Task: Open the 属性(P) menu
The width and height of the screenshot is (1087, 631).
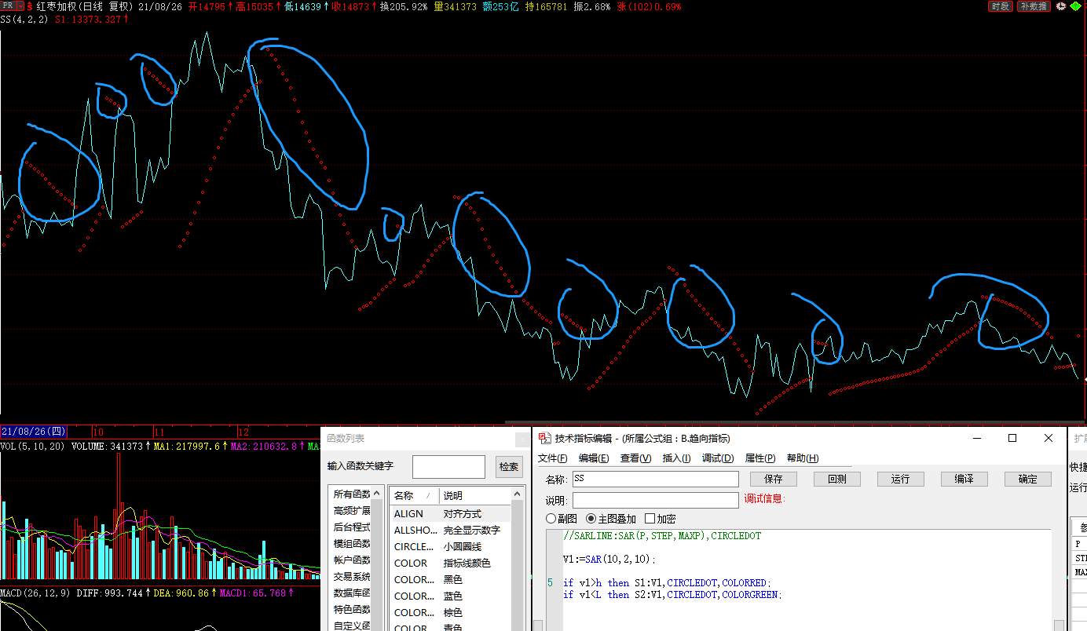Action: 760,458
